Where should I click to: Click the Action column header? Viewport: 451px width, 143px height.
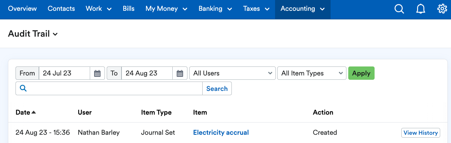coord(323,112)
